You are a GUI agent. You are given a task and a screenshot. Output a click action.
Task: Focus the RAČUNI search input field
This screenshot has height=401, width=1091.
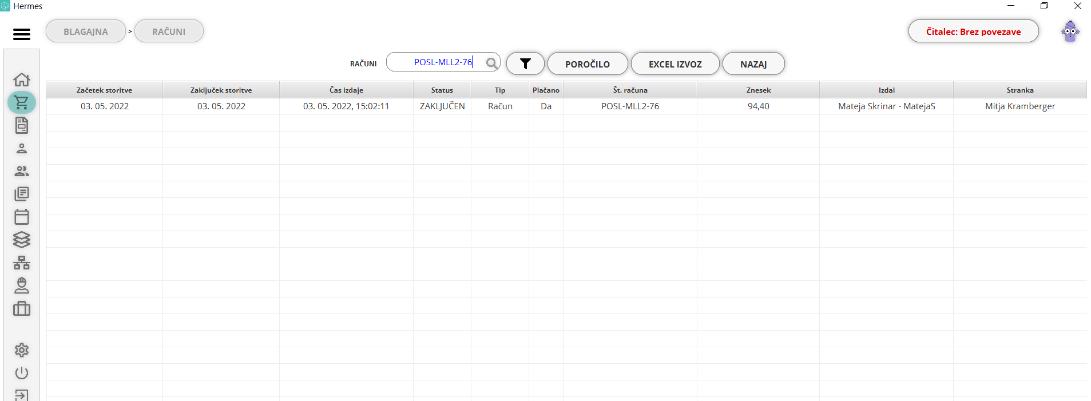point(443,62)
